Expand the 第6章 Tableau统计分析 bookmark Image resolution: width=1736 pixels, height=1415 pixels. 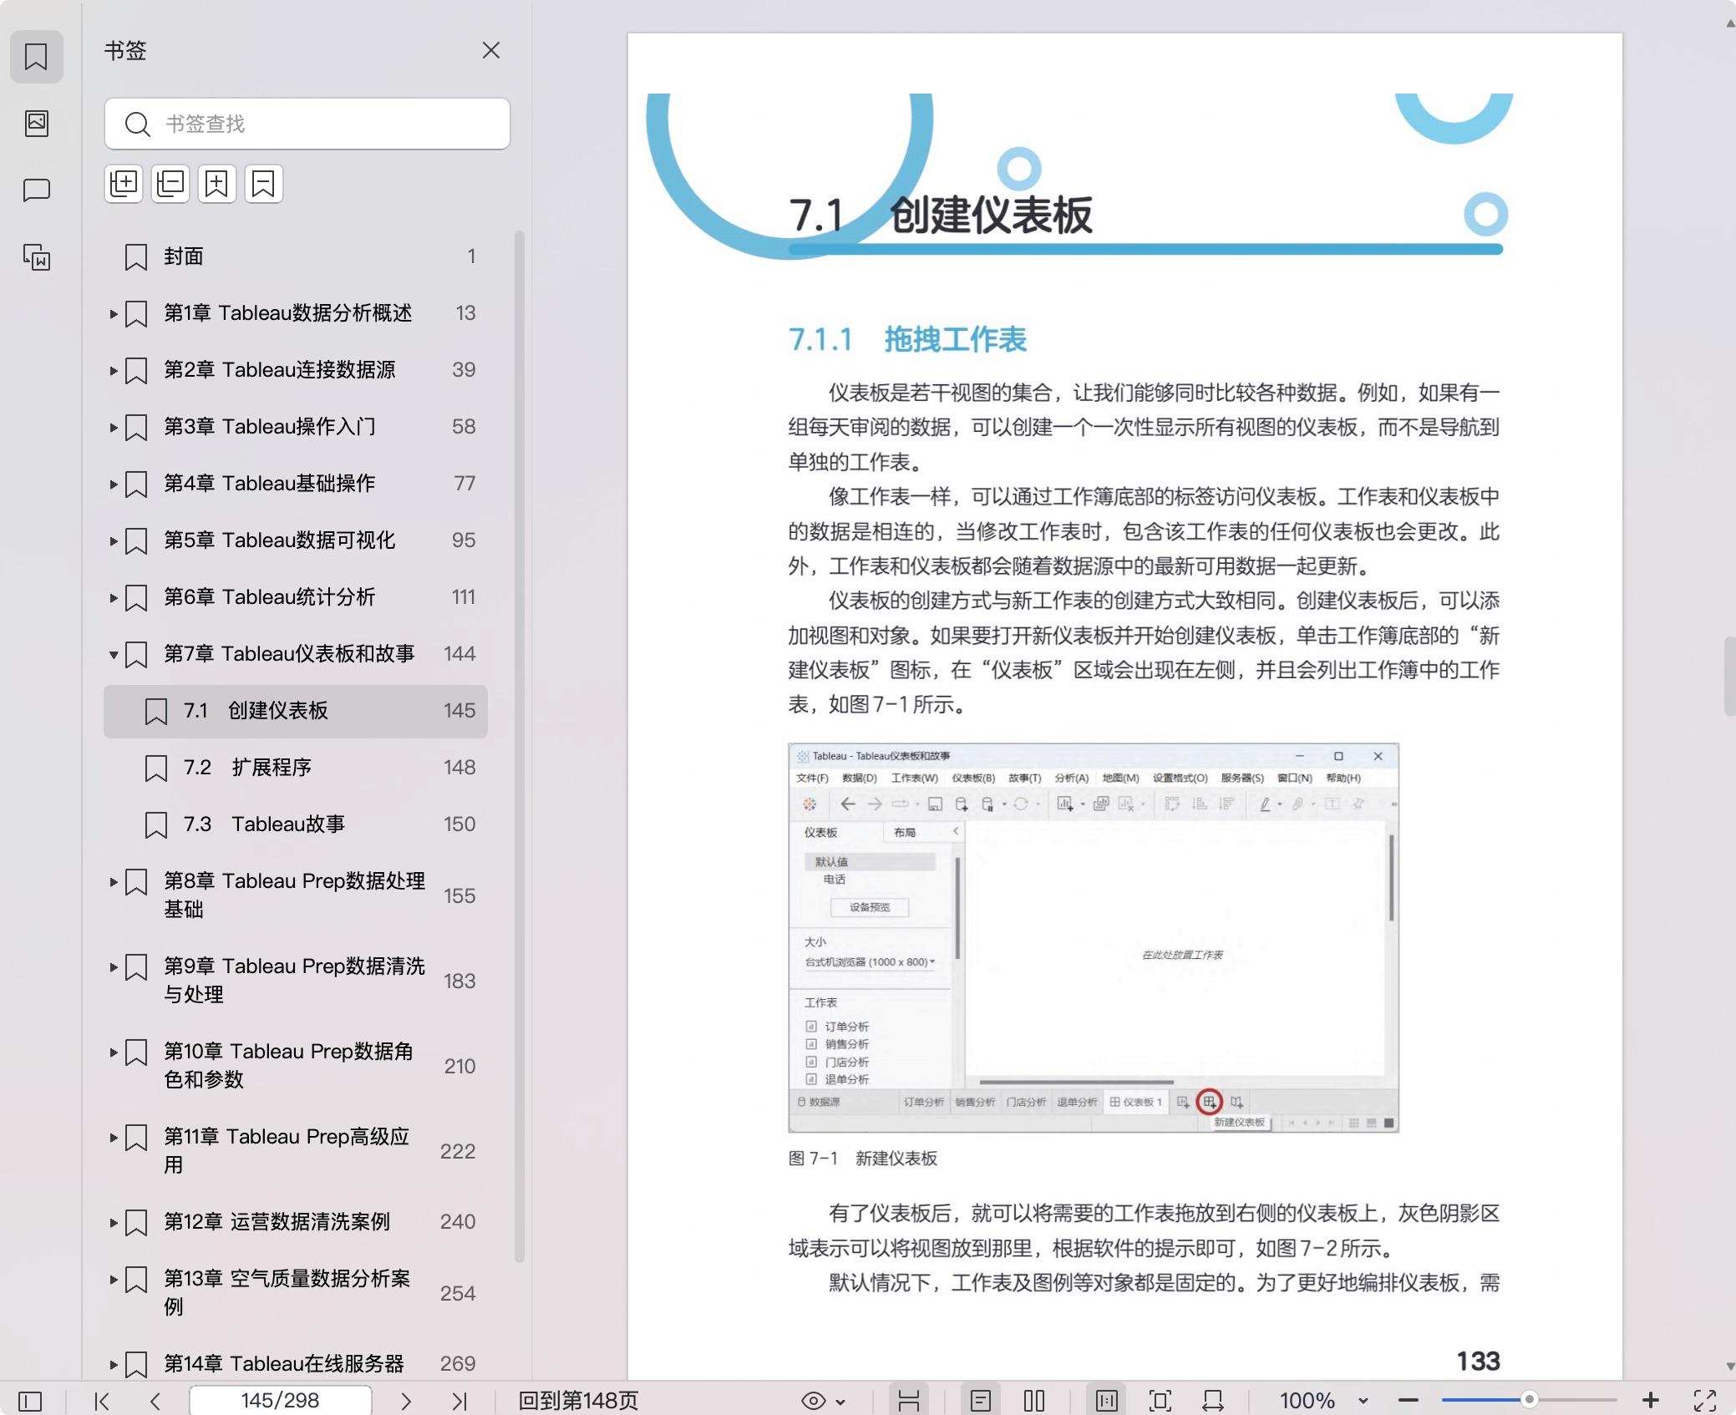pyautogui.click(x=113, y=598)
